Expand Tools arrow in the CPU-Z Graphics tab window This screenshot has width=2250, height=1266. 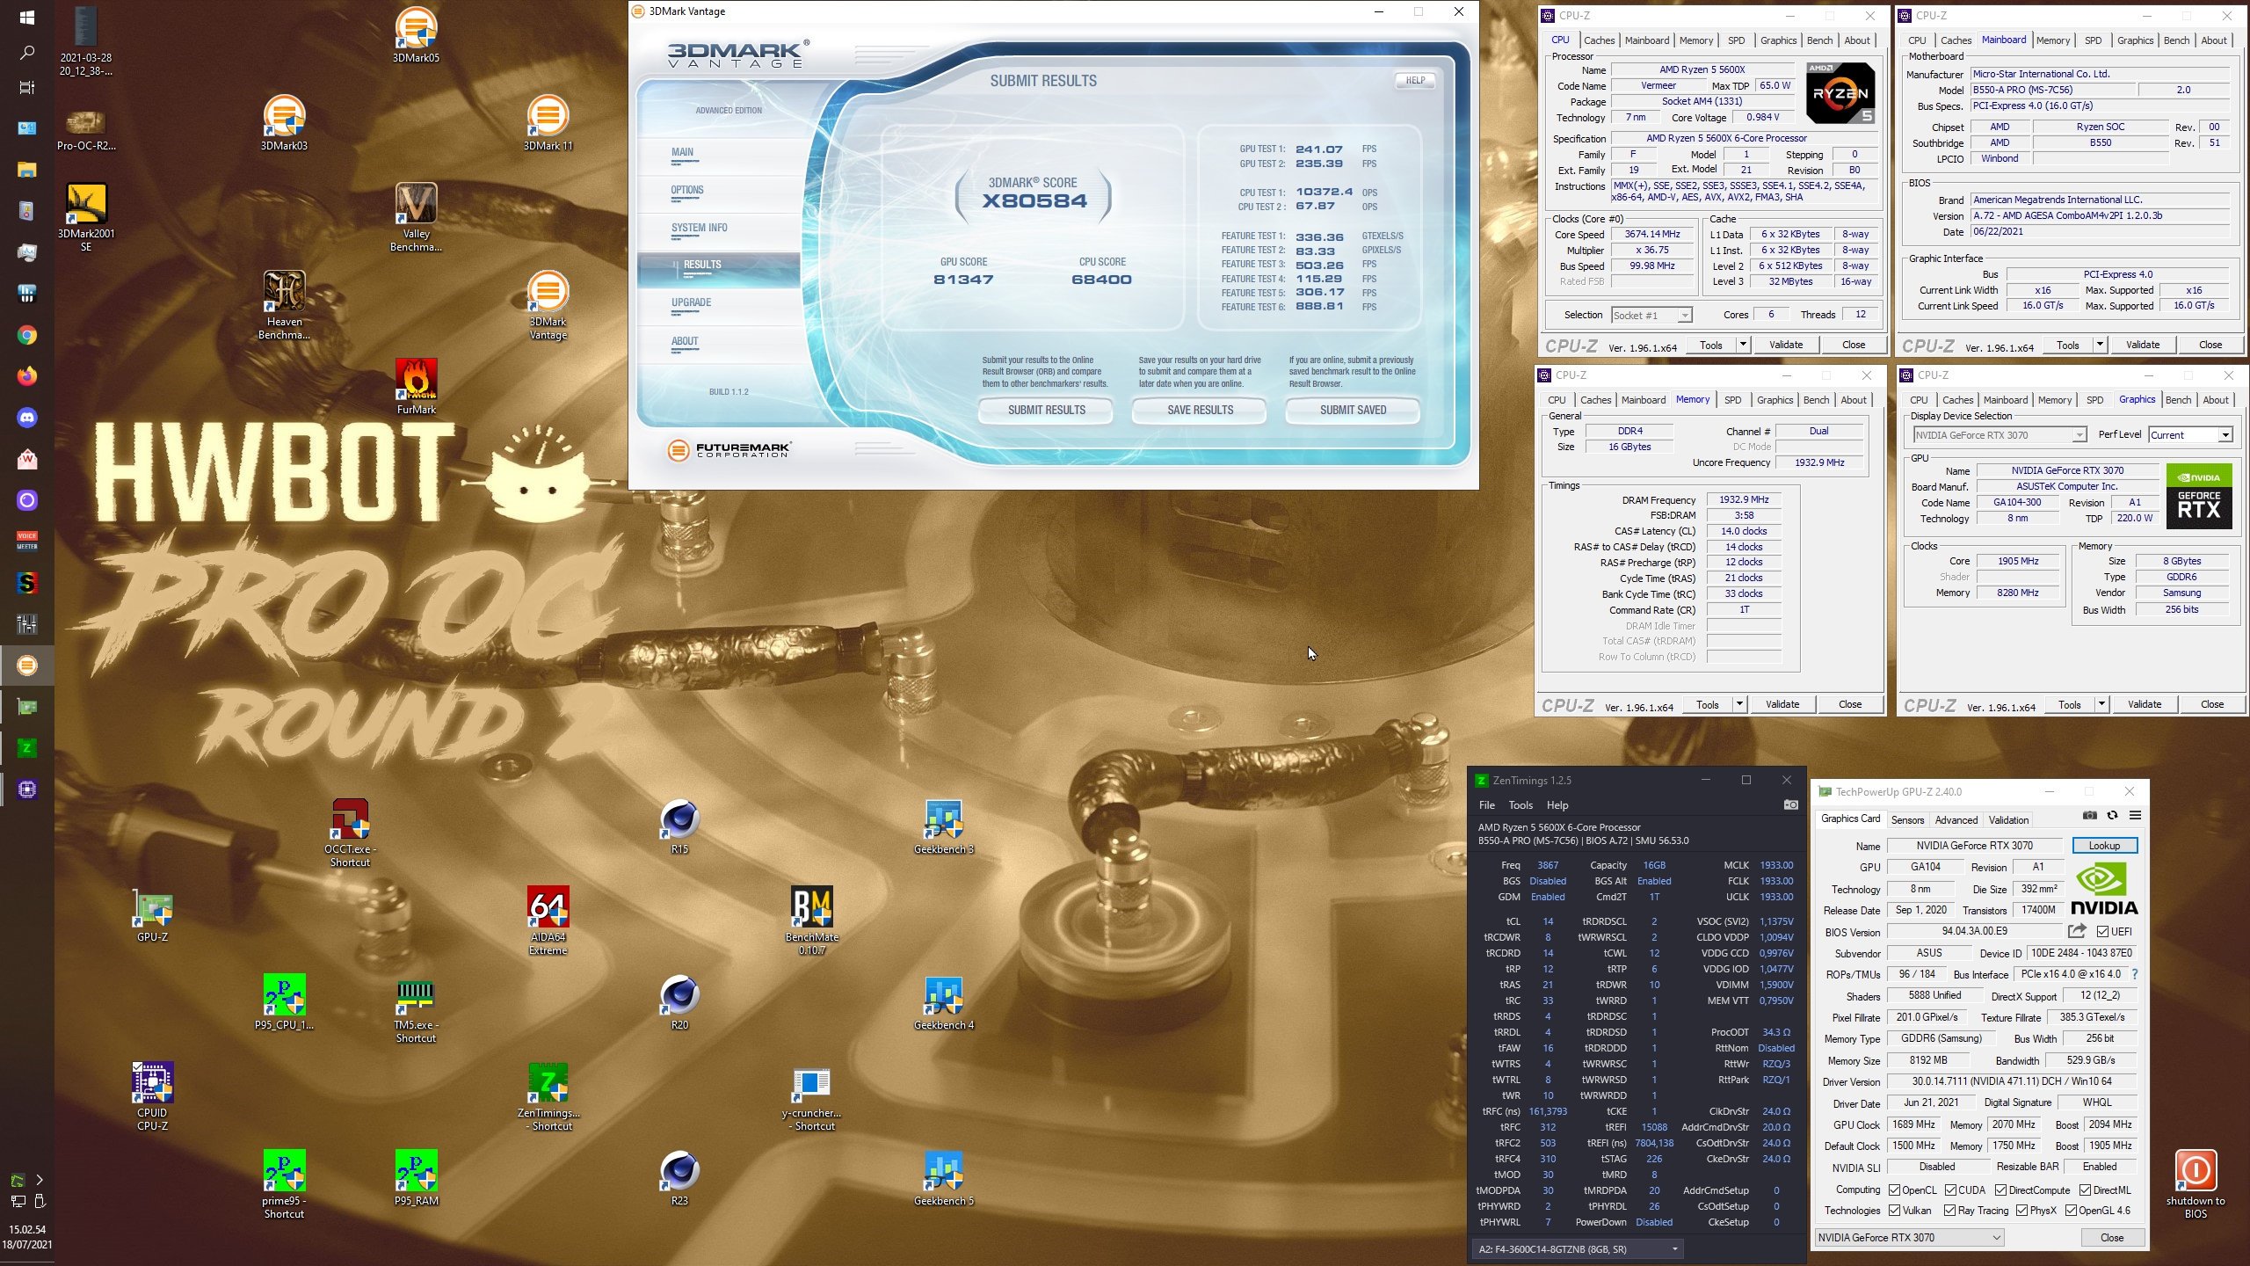point(2101,704)
